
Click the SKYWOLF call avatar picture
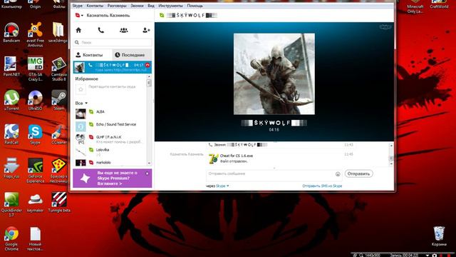coord(274,74)
